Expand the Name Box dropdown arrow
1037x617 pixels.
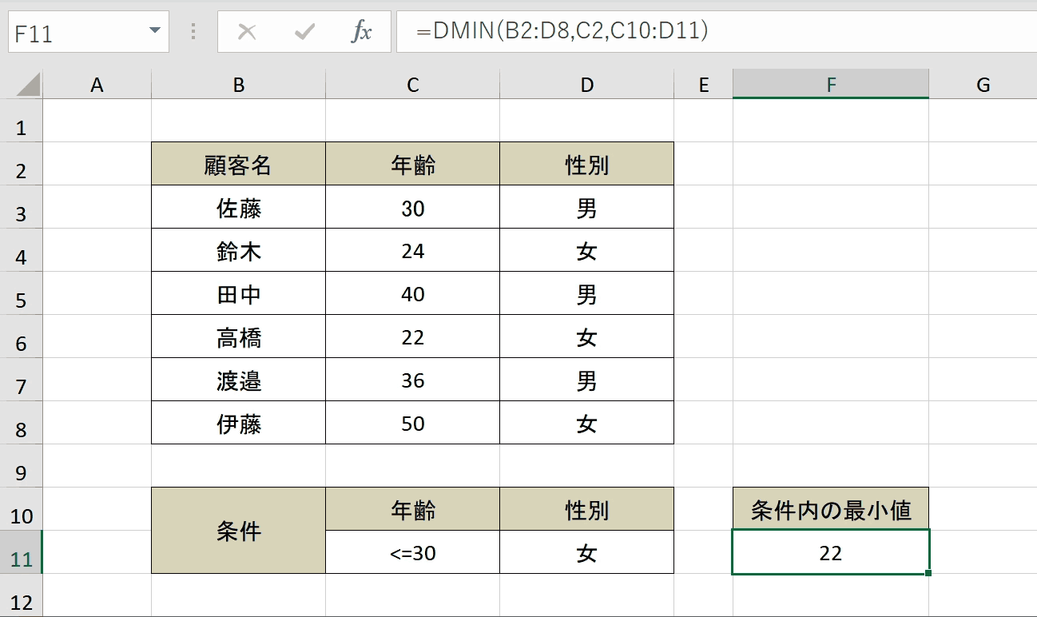(154, 31)
